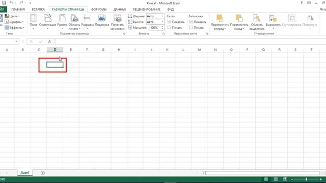Select column D header
Viewport: 326px width, 183px height.
[55, 50]
